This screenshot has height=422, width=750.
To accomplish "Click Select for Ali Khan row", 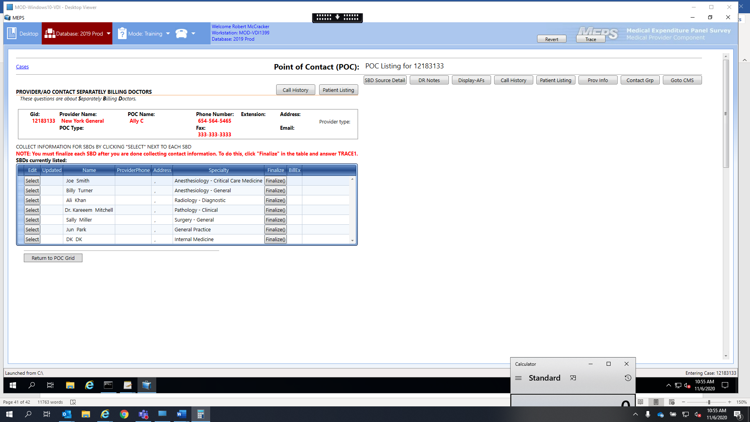I will pos(32,200).
